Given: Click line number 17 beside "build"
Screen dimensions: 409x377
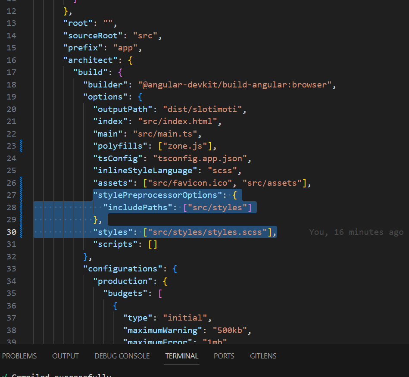Looking at the screenshot, I should coord(12,72).
